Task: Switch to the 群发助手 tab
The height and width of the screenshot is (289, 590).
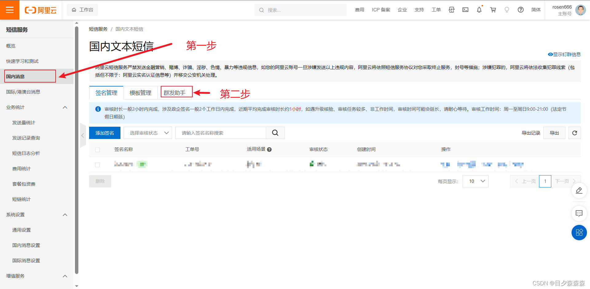Action: coord(175,93)
